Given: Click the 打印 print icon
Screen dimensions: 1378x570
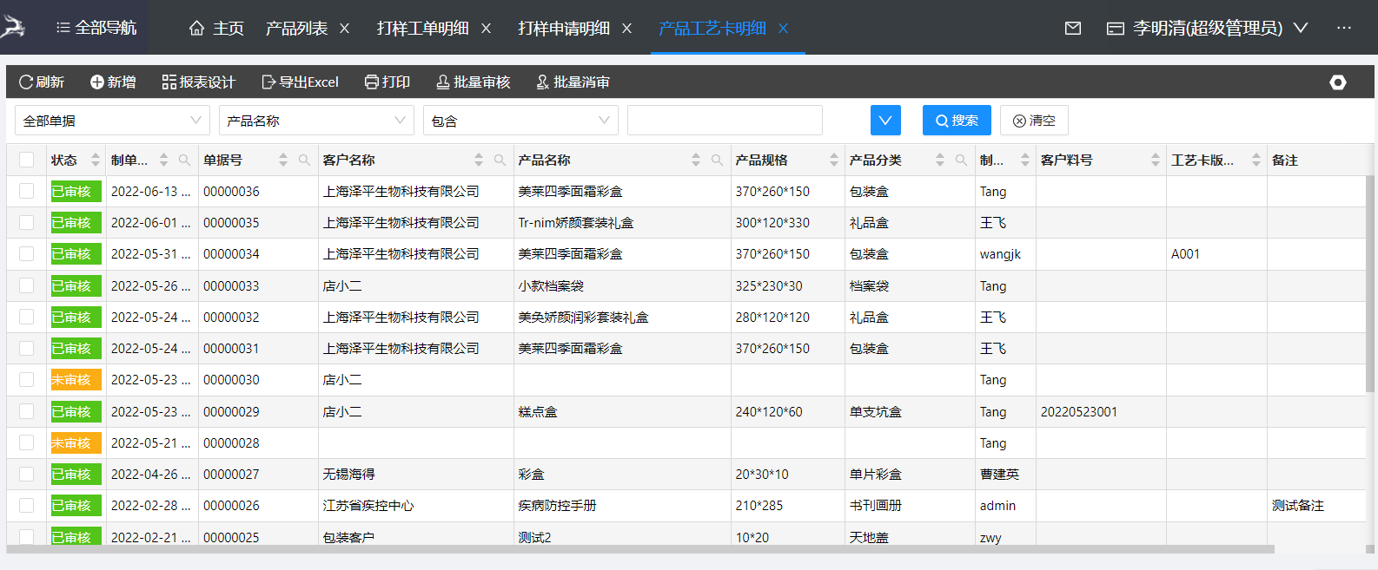Looking at the screenshot, I should [x=372, y=82].
